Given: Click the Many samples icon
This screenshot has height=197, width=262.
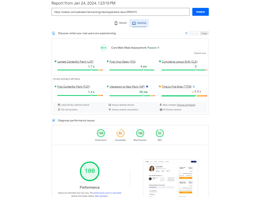Looking at the screenshot, I should (x=161, y=105).
